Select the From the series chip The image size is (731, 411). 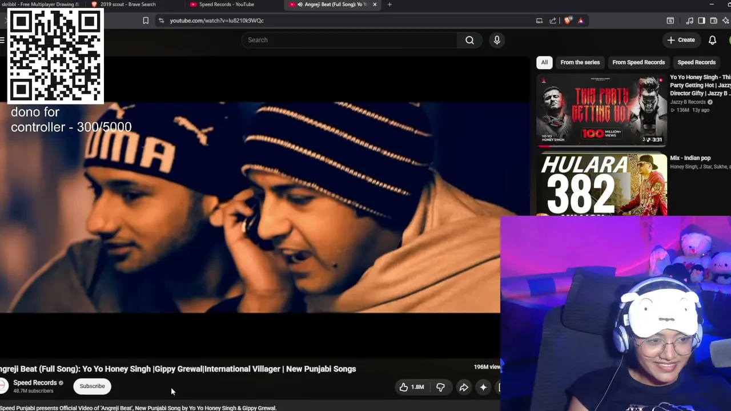(x=580, y=62)
